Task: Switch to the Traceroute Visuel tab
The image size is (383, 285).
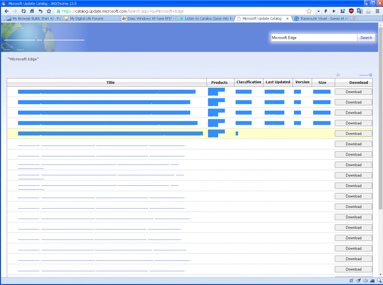Action: pos(322,18)
